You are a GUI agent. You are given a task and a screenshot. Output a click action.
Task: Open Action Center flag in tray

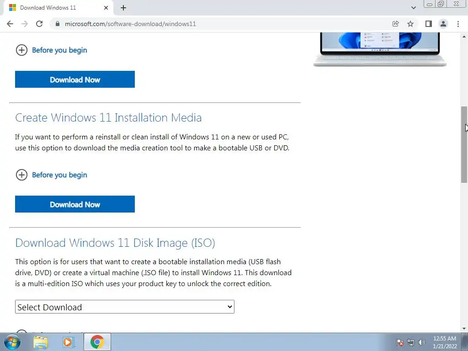coord(399,342)
